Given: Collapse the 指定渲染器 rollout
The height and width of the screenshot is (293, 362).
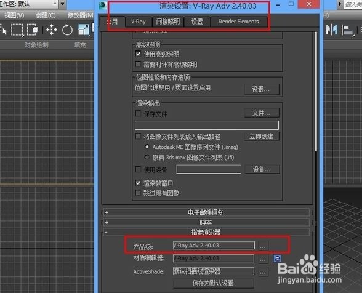Looking at the screenshot, I should pyautogui.click(x=206, y=232).
